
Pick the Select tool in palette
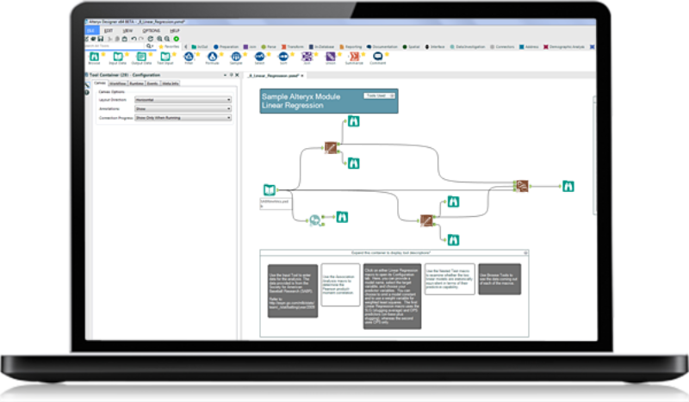[260, 58]
